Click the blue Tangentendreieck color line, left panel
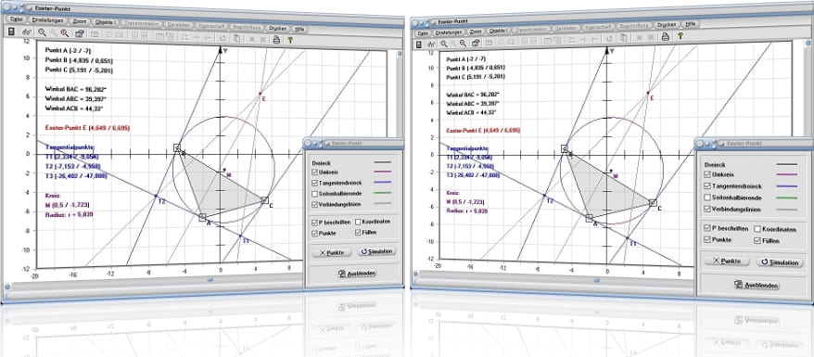Viewport: 814px width, 357px height. (x=382, y=183)
